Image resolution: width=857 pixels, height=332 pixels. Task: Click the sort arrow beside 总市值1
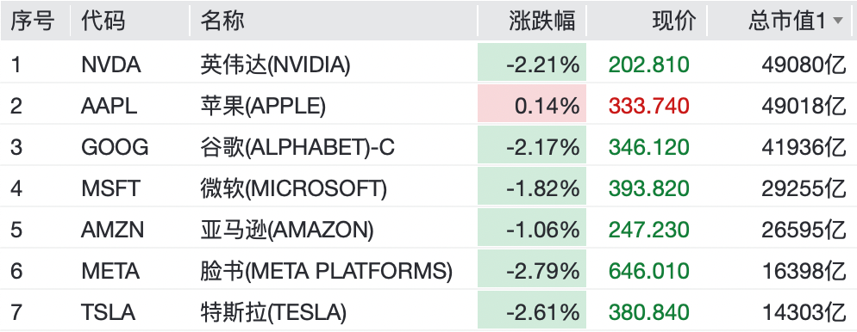pyautogui.click(x=837, y=22)
